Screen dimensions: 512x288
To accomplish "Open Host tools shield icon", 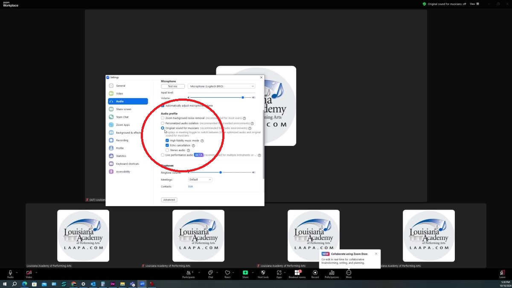I will tap(263, 273).
